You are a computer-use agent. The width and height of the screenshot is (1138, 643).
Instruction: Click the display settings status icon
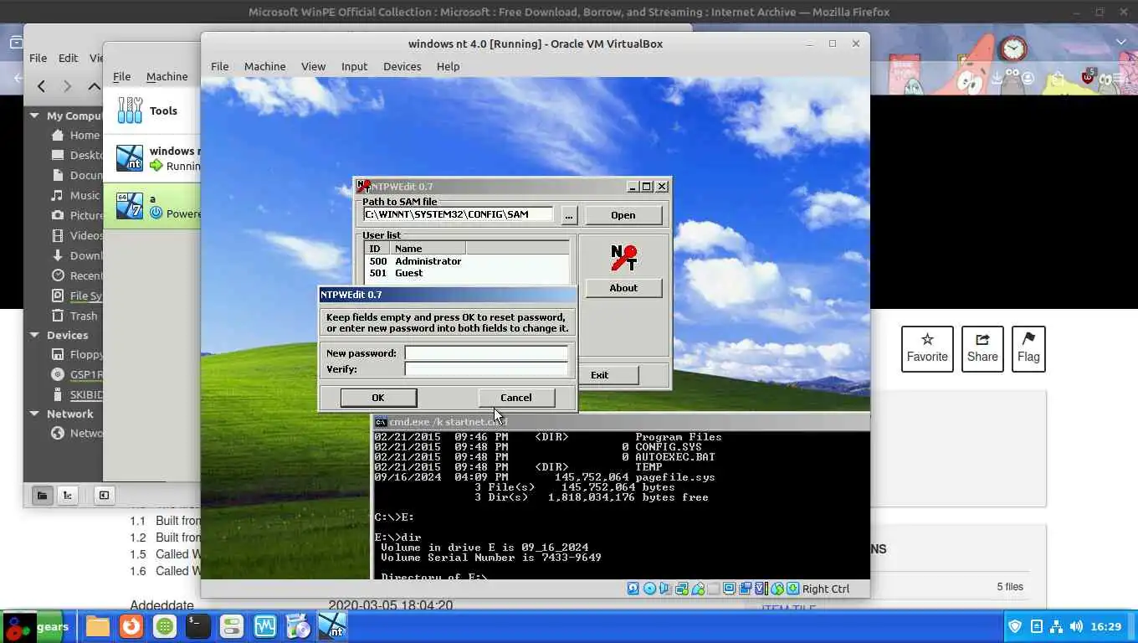(730, 589)
